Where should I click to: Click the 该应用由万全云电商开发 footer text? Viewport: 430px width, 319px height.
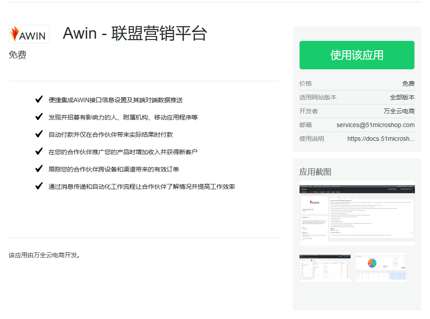(x=44, y=255)
